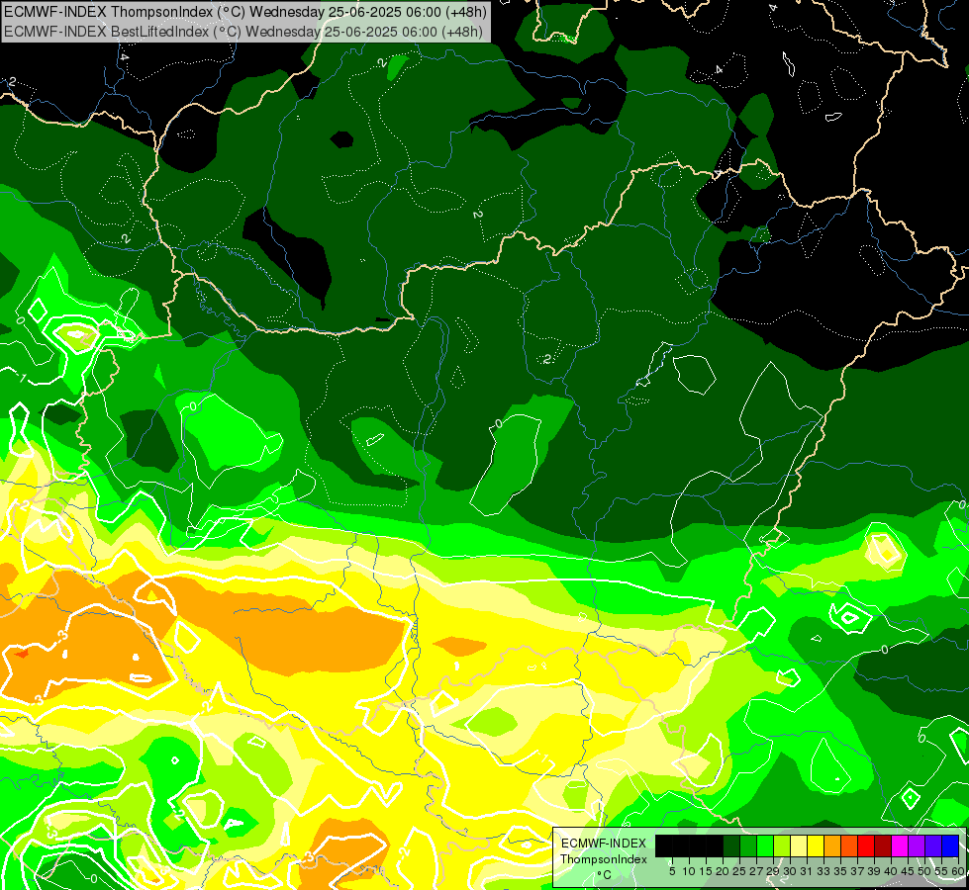Click the legend tick value '60'
This screenshot has width=969, height=890.
click(x=958, y=871)
